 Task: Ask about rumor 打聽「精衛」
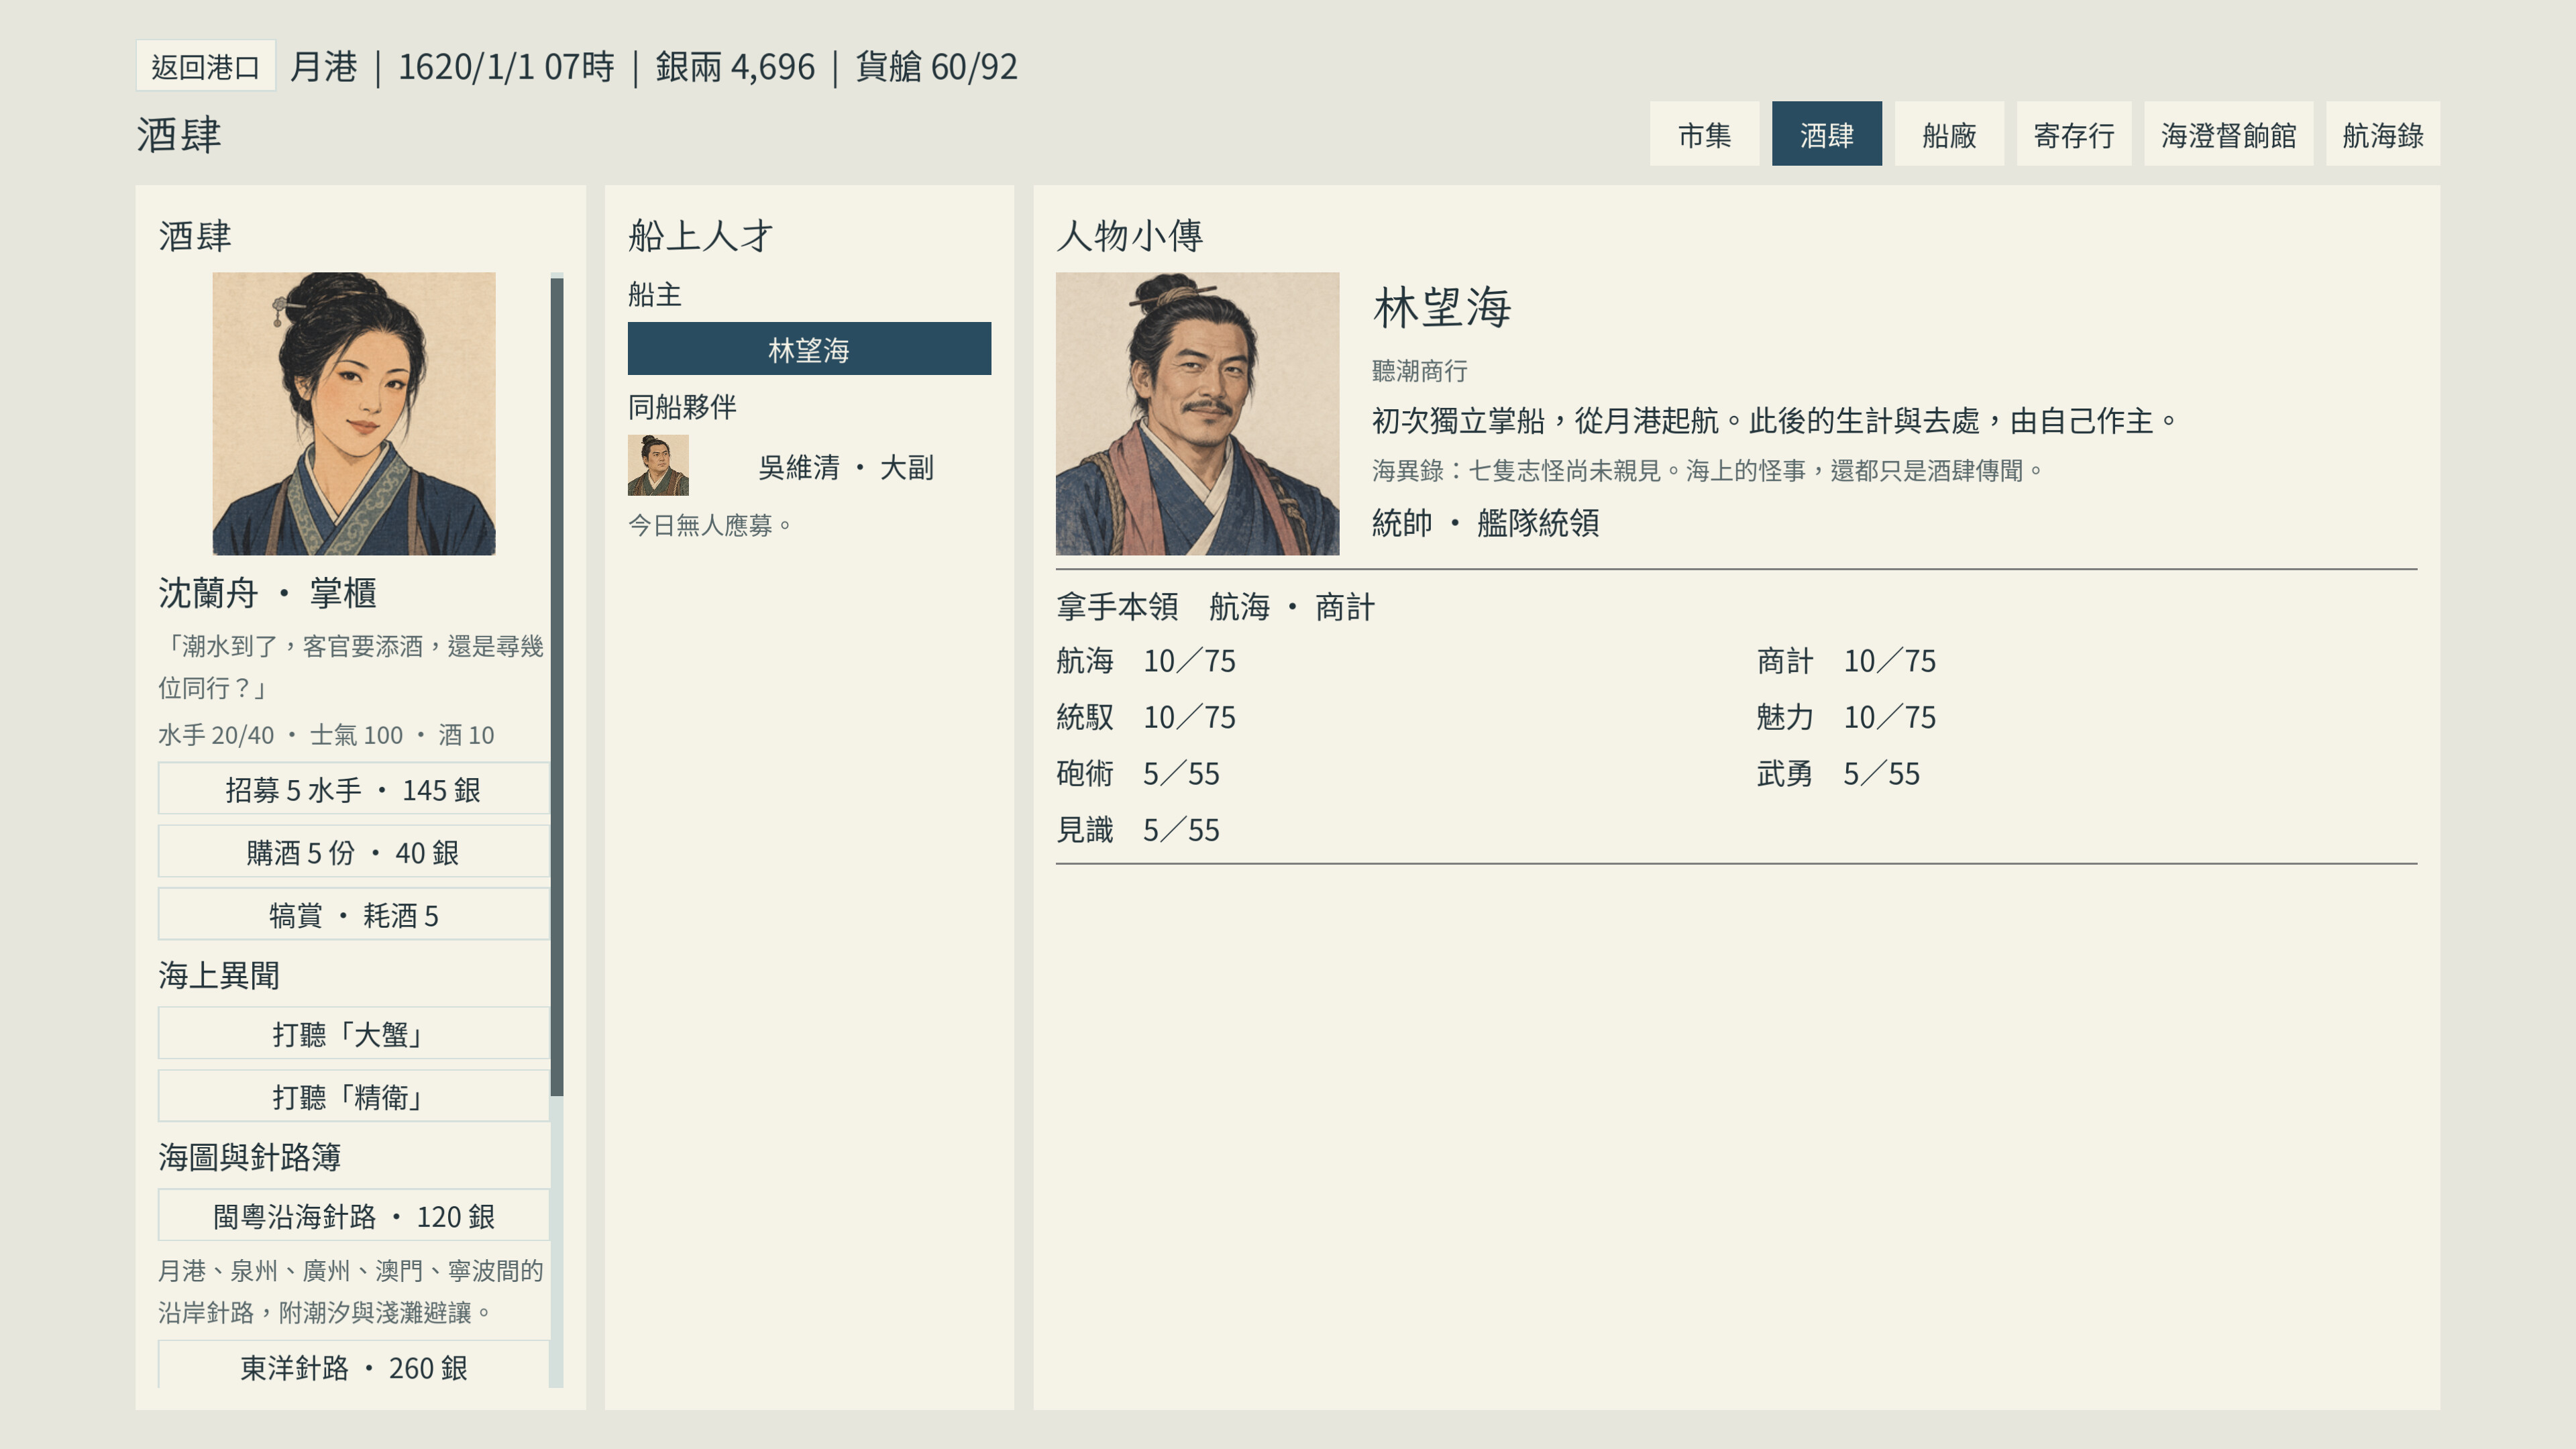pos(353,1096)
